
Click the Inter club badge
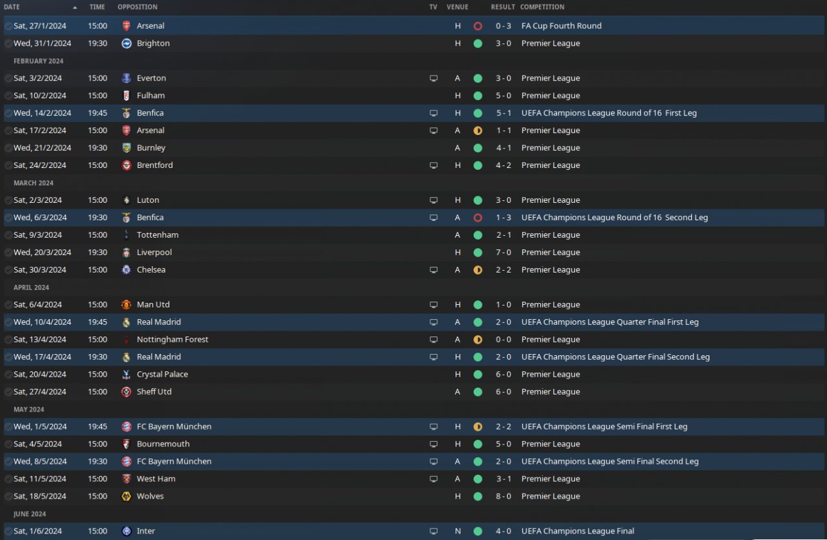(127, 532)
